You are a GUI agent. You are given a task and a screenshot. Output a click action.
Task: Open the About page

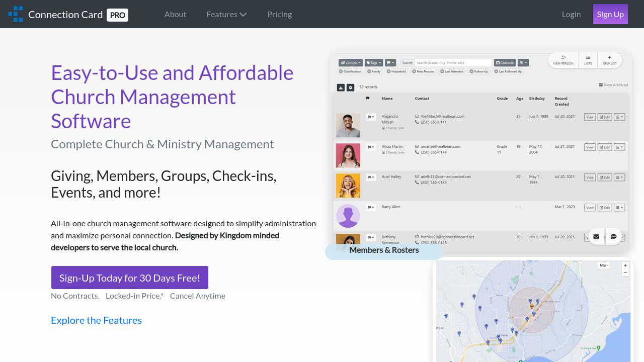point(175,14)
